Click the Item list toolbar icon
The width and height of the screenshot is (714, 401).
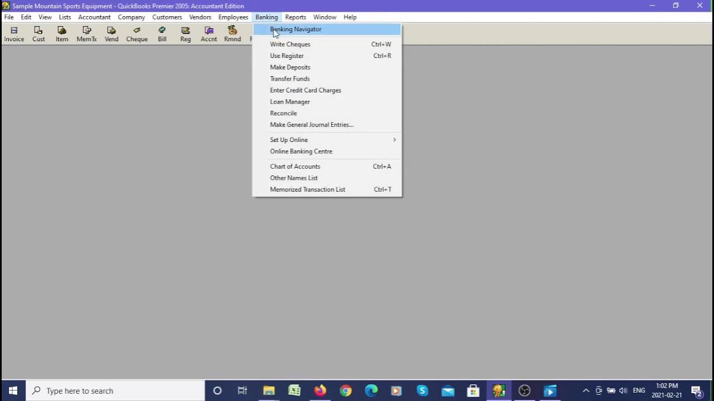click(x=62, y=34)
